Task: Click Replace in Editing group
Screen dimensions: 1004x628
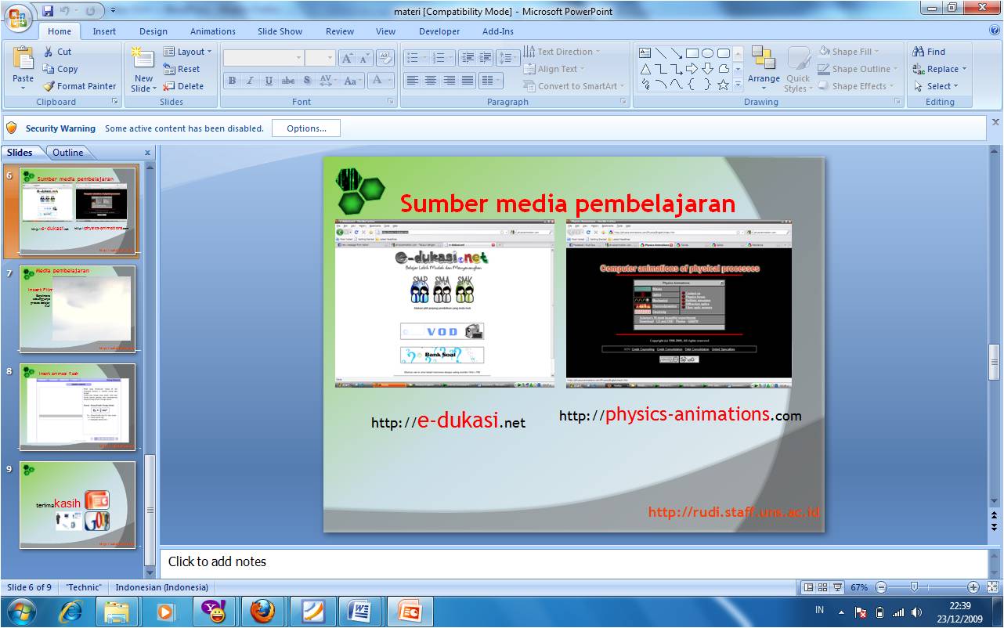Action: coord(940,69)
